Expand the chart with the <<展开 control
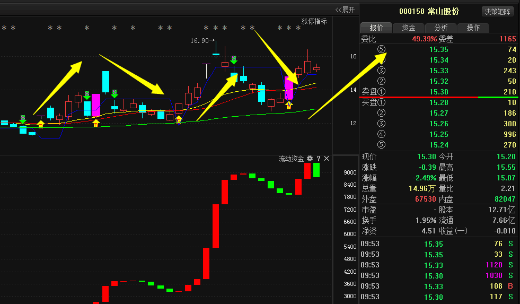520x304 pixels. [345, 10]
